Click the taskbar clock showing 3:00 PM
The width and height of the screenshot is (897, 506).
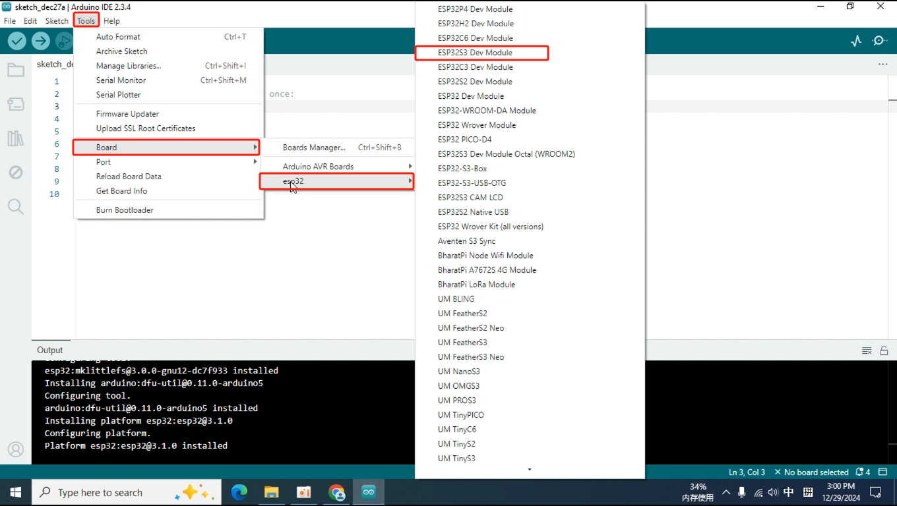[840, 492]
